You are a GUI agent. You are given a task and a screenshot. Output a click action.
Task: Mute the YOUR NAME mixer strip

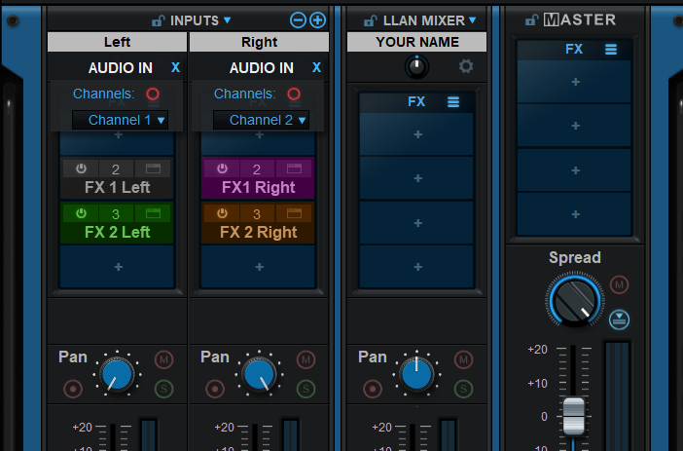463,359
